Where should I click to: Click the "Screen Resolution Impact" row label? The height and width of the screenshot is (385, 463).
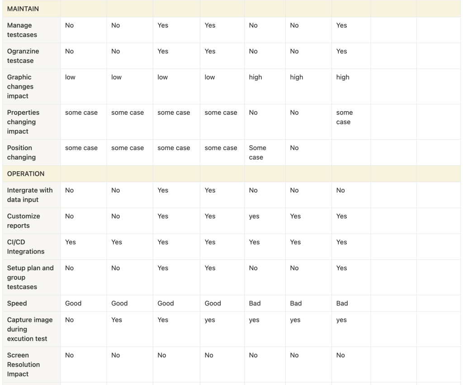[24, 364]
